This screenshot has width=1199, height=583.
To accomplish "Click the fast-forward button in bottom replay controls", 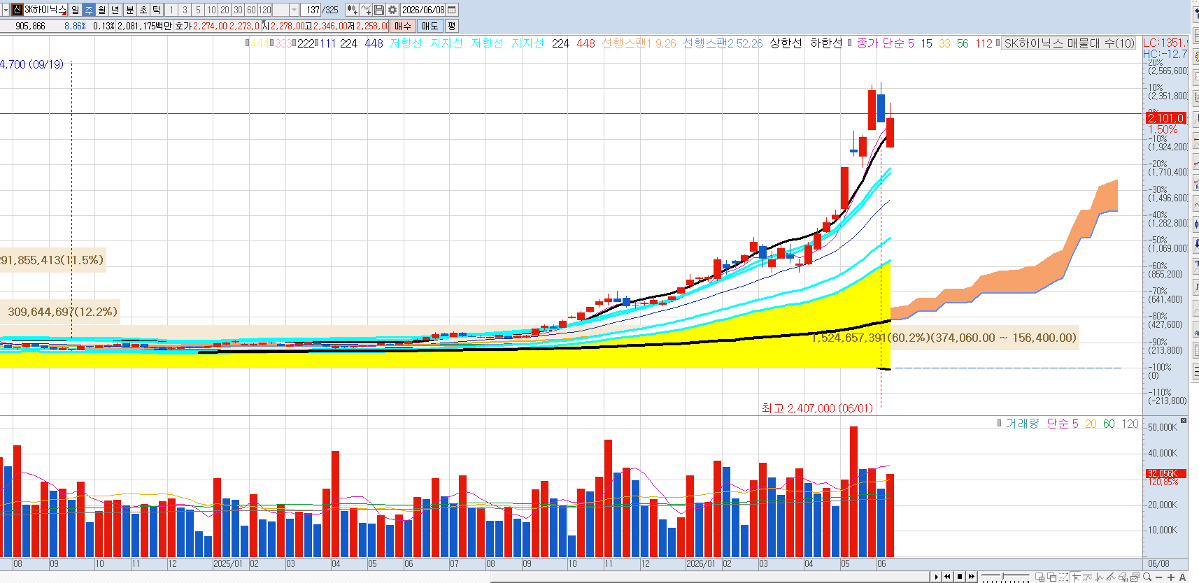I will click(x=972, y=577).
